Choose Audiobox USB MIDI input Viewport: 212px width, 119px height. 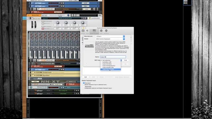tap(111, 62)
